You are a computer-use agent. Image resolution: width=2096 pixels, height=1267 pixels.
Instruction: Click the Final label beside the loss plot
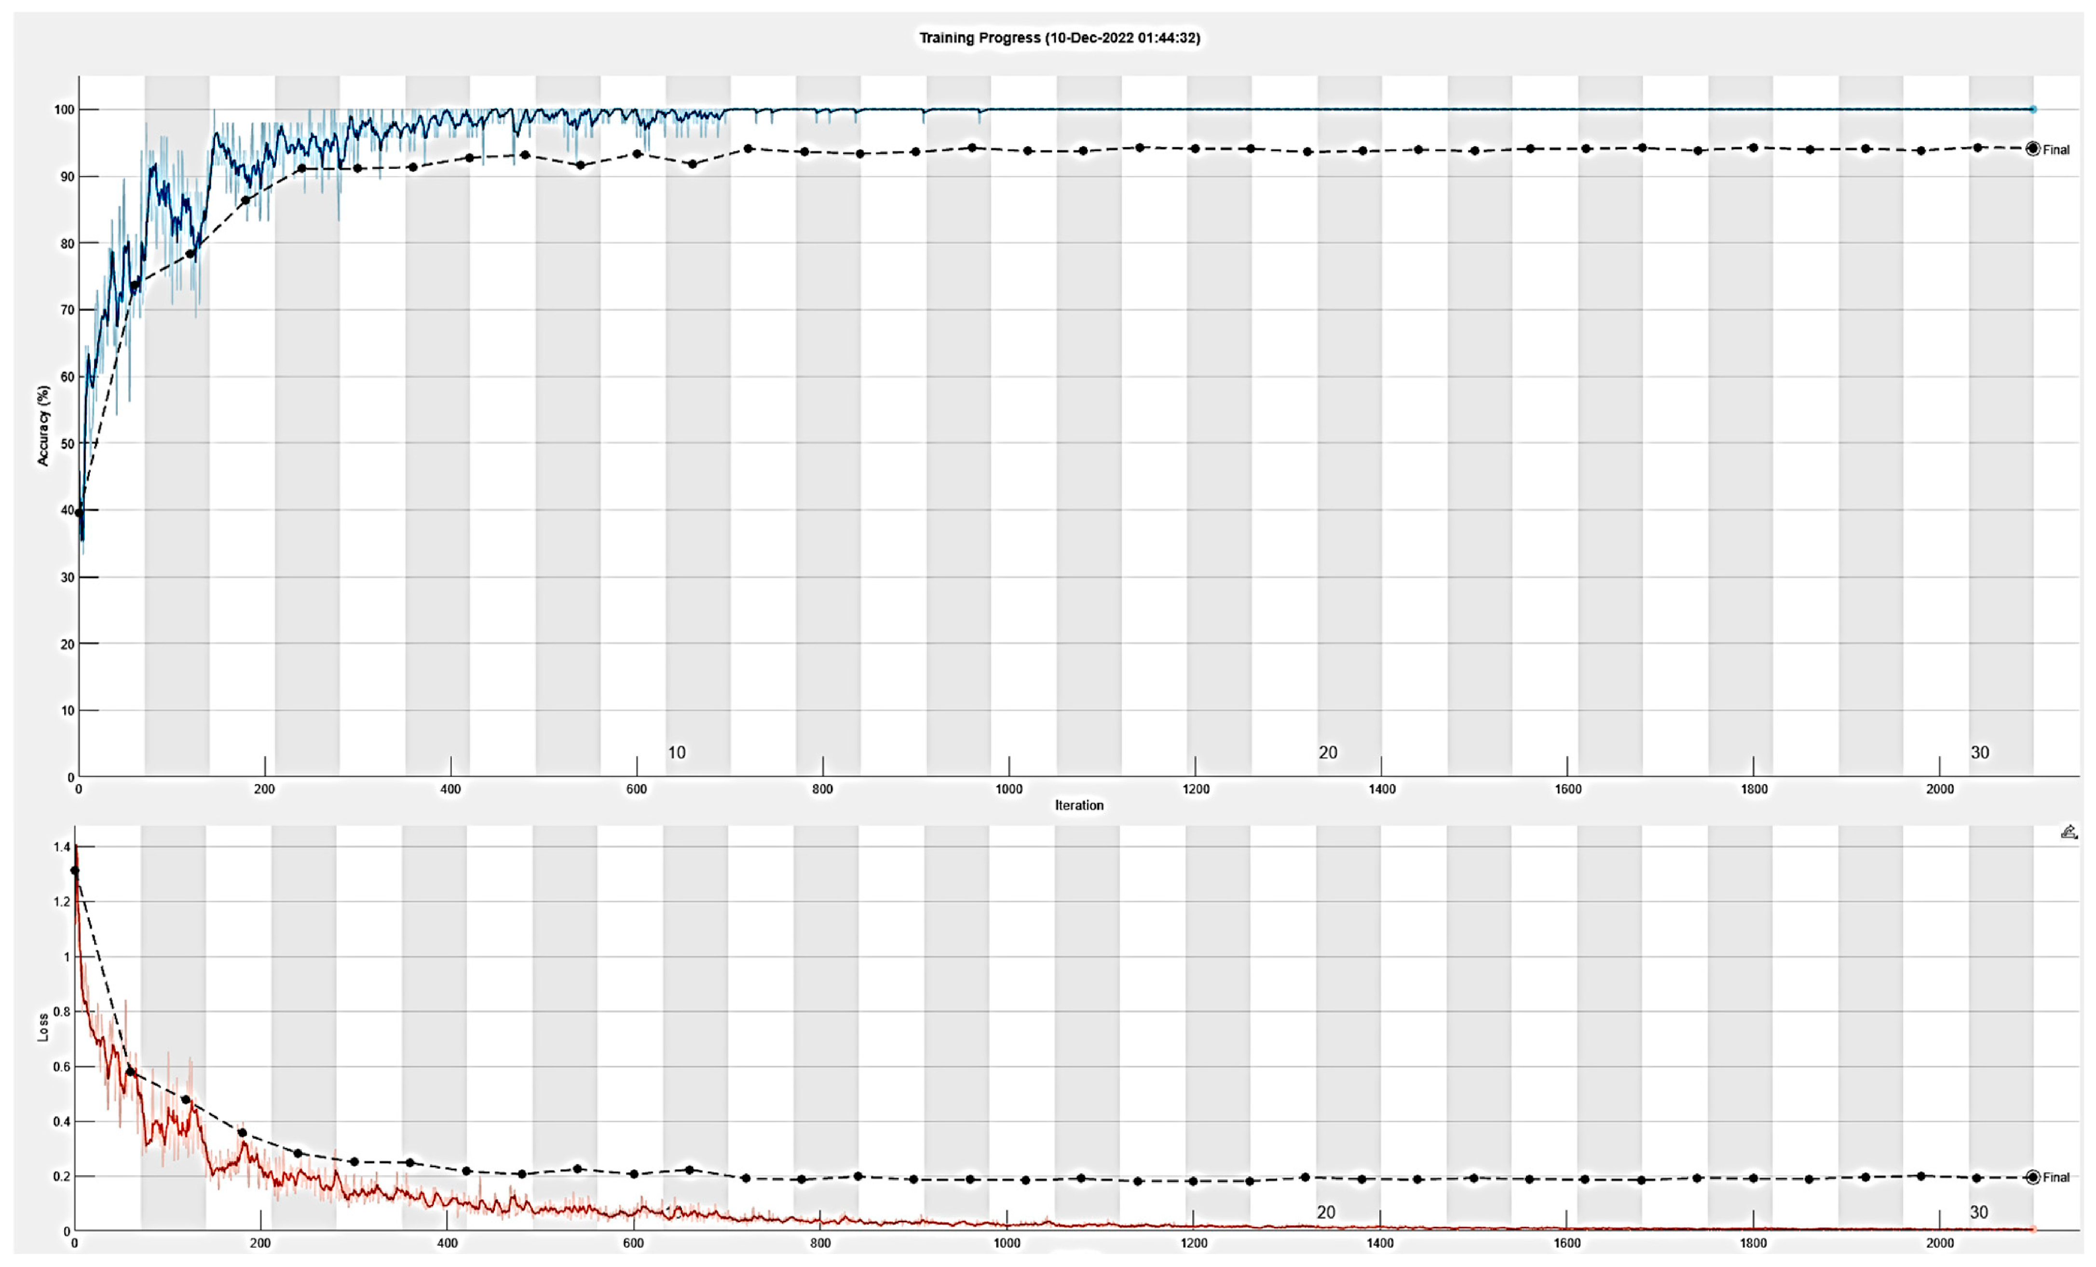tap(2056, 1178)
